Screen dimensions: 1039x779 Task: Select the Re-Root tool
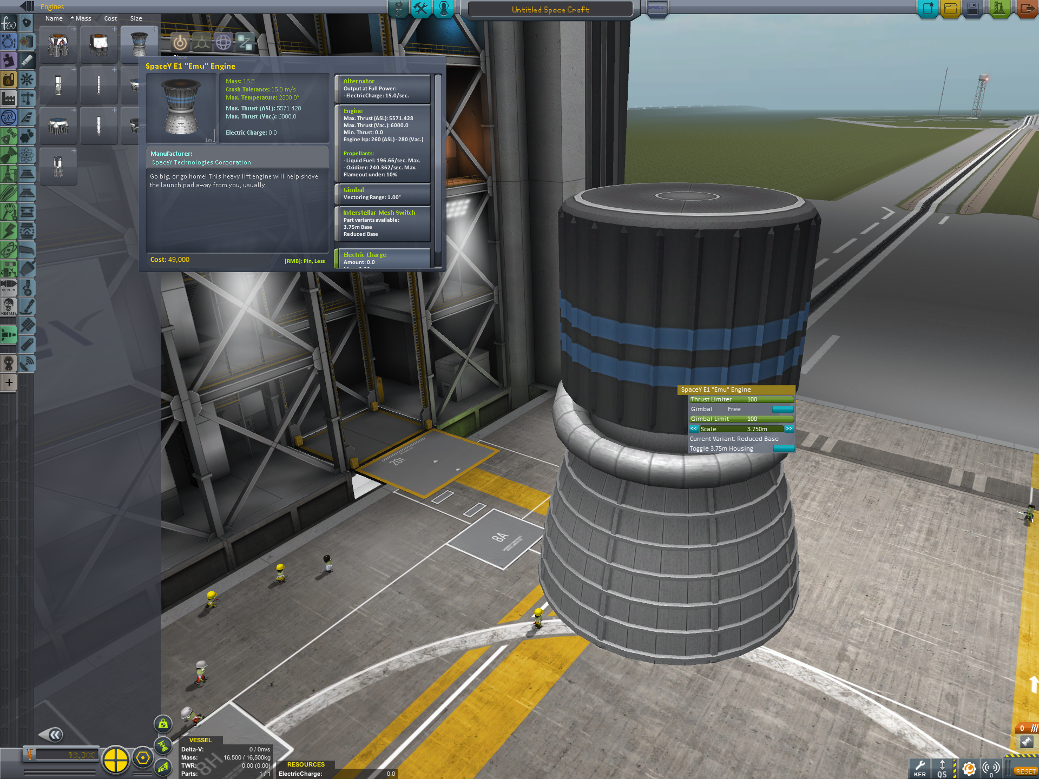pos(245,42)
